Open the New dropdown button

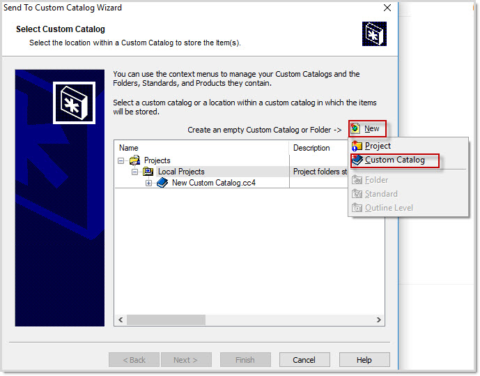pyautogui.click(x=366, y=128)
